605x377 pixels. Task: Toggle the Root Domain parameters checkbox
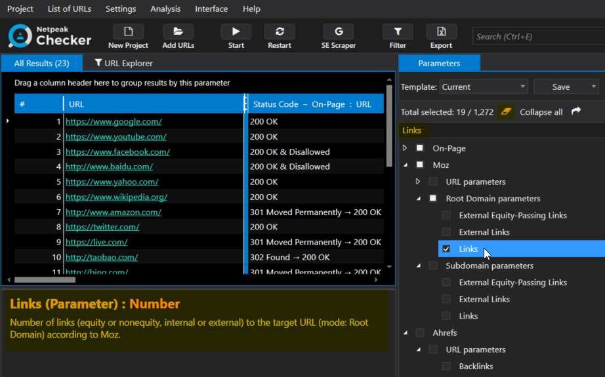[x=433, y=199]
